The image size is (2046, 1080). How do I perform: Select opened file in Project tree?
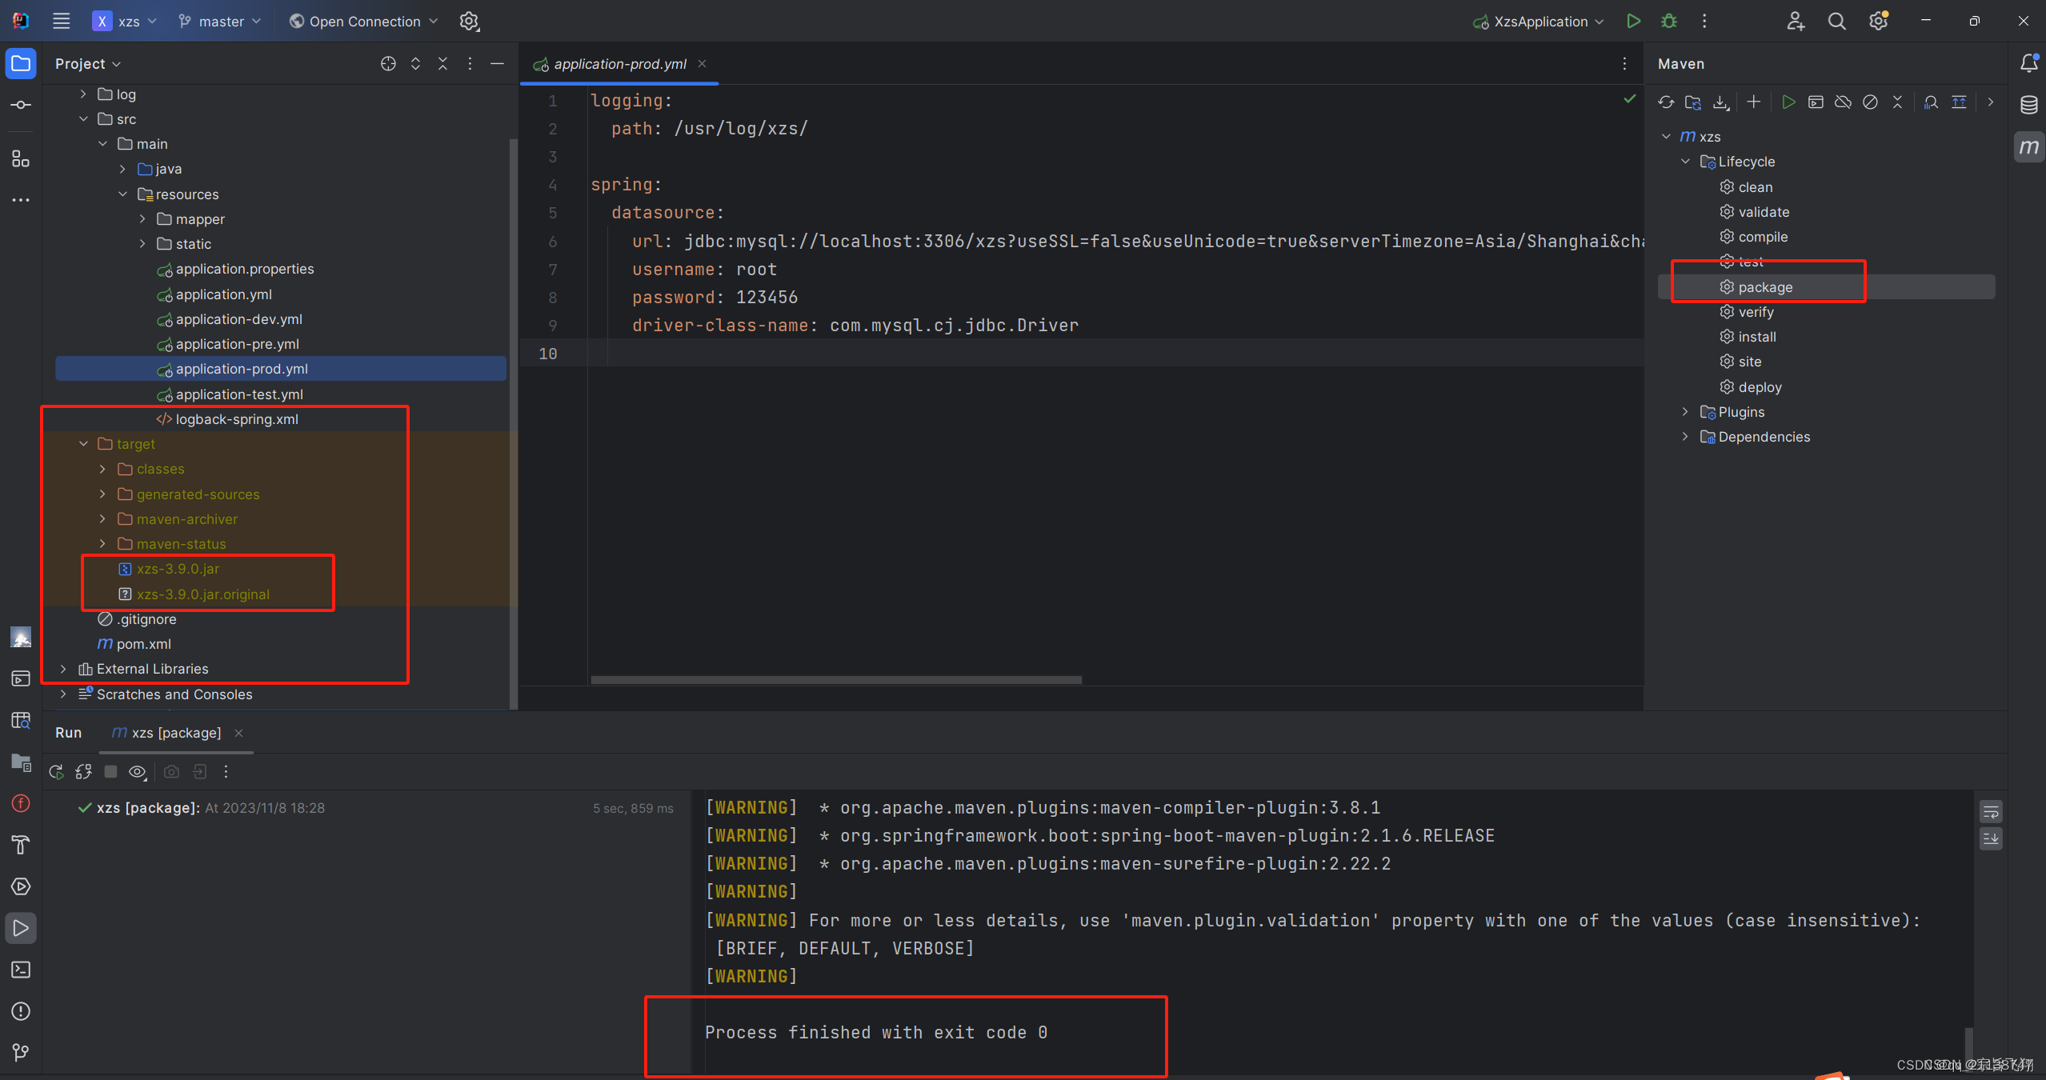click(x=388, y=64)
